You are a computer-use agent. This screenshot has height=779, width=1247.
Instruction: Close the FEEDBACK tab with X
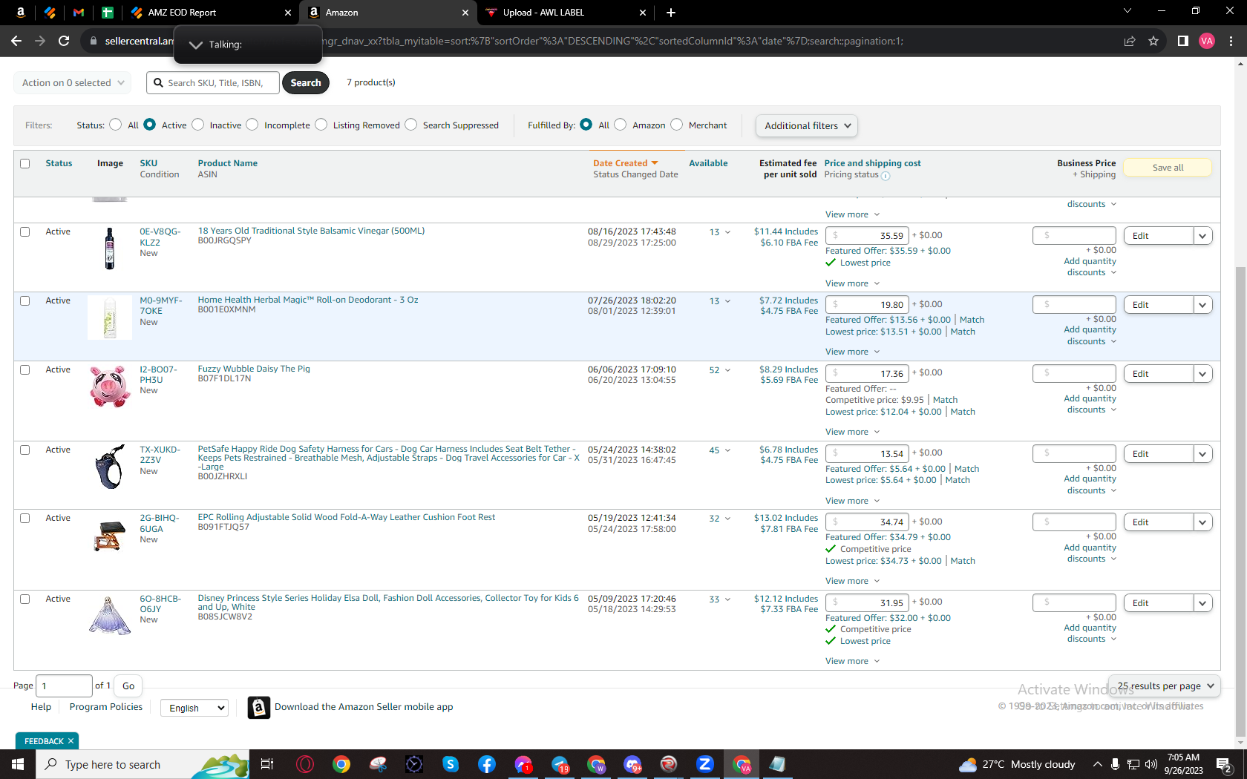[71, 741]
